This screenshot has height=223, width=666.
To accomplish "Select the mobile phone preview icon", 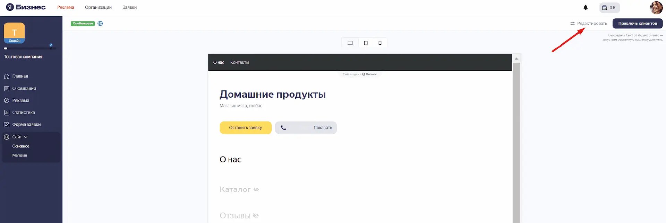I will coord(380,43).
